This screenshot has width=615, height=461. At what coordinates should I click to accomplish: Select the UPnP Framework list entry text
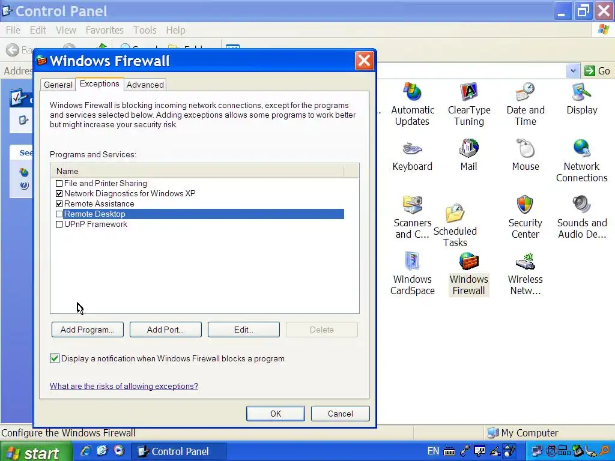[x=95, y=224]
